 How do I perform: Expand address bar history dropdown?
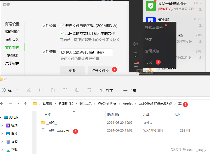click(208, 104)
